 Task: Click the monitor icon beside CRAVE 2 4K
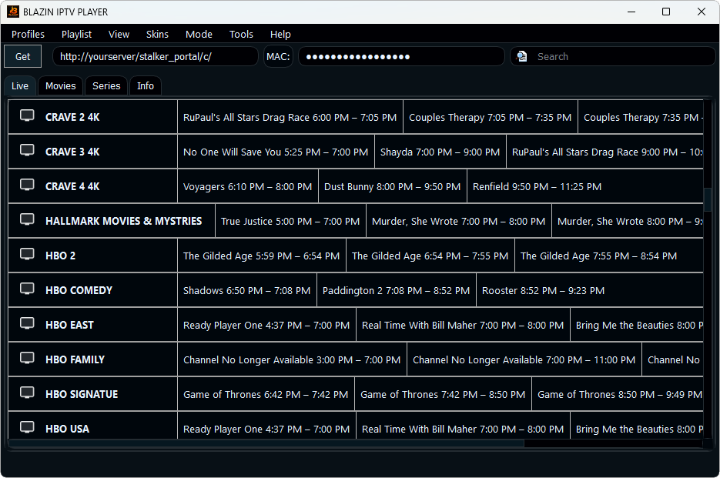click(27, 115)
